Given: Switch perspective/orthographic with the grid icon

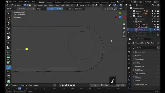Looking at the screenshot, I should pos(124,36).
